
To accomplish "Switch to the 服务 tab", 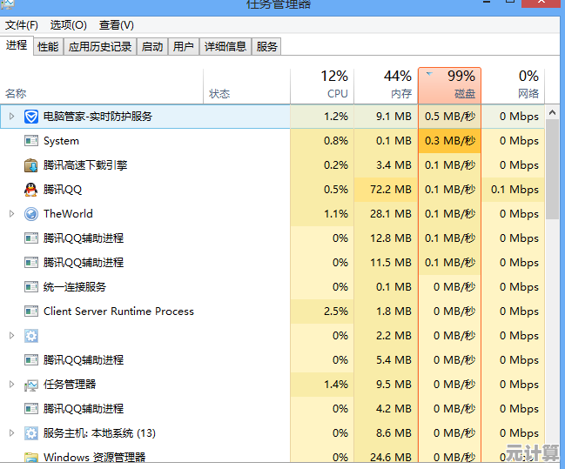I will [266, 47].
